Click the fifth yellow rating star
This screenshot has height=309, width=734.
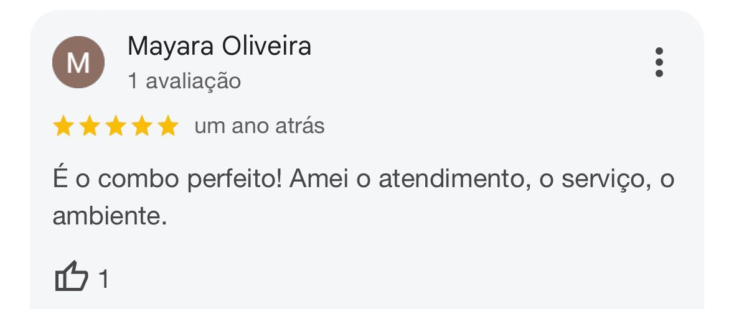click(x=167, y=127)
